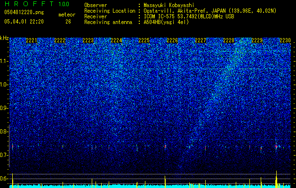
Task: Click the date stamp 05.04.01 22:20
Action: [x=24, y=22]
